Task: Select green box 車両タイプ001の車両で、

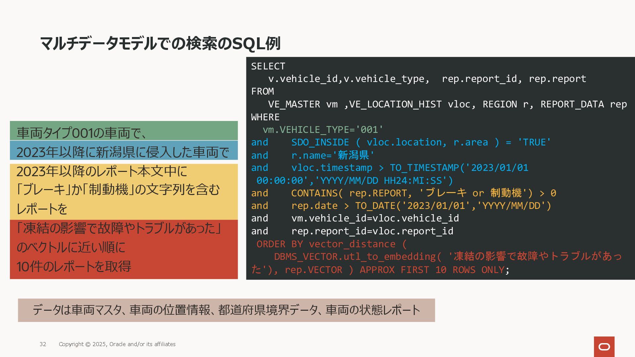Action: pyautogui.click(x=124, y=131)
